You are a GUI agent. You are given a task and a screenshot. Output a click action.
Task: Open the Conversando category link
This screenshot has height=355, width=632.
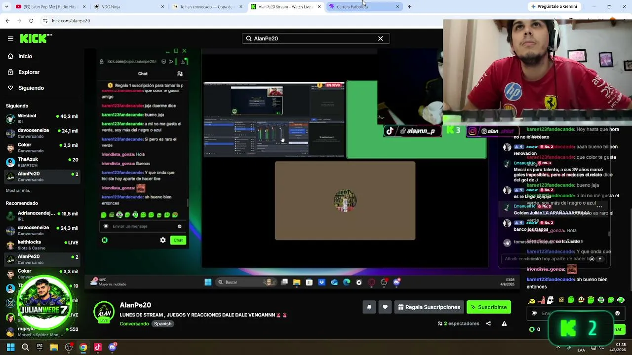coord(134,324)
